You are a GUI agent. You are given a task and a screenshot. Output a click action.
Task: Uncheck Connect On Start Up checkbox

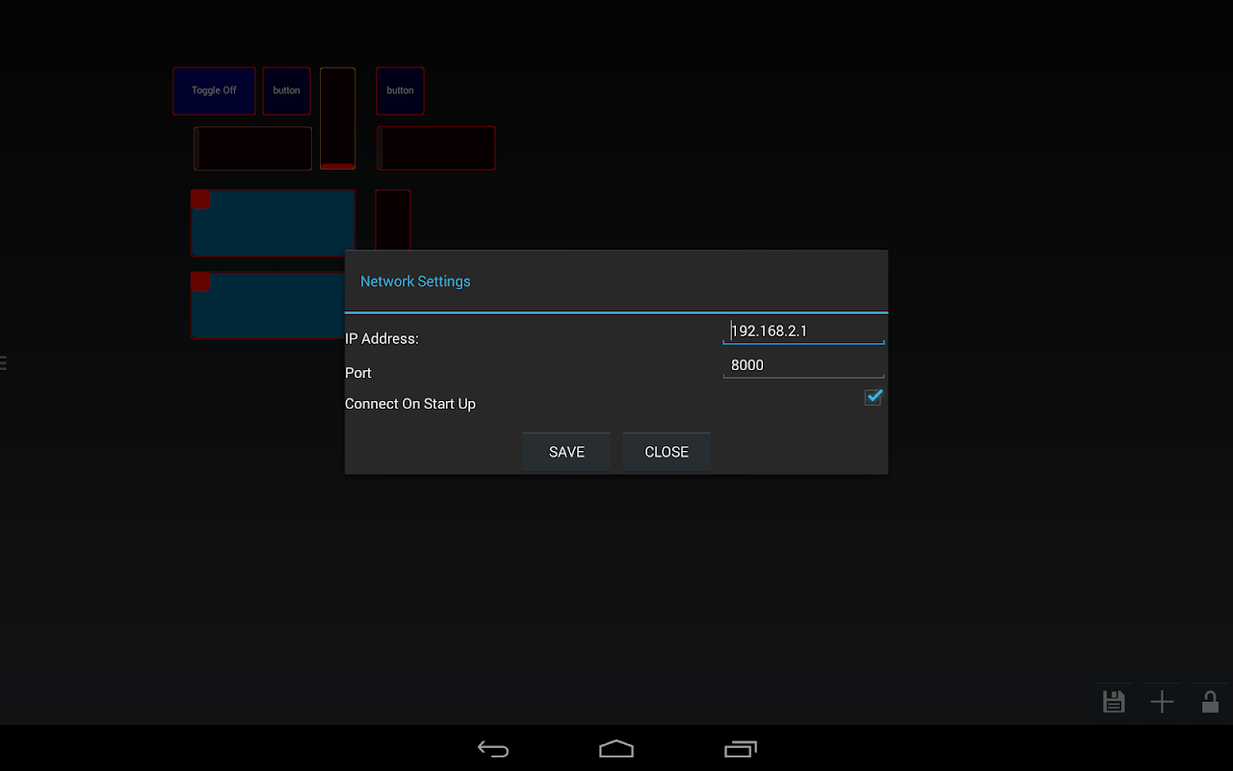[873, 396]
